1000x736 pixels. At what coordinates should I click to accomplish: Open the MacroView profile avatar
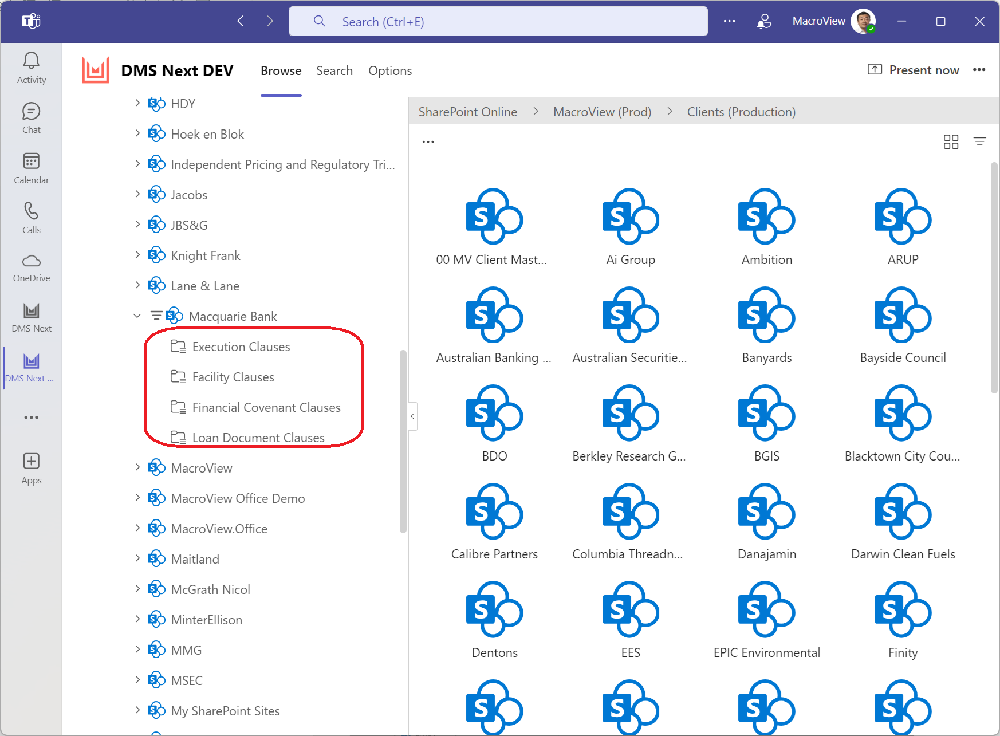863,21
